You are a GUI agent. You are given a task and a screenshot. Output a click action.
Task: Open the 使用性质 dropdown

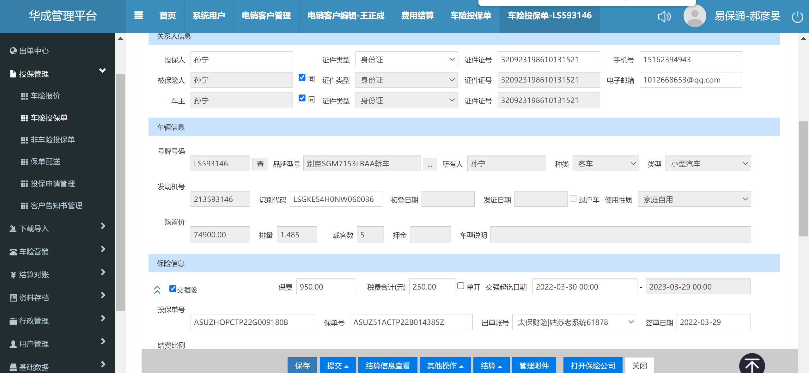click(694, 199)
